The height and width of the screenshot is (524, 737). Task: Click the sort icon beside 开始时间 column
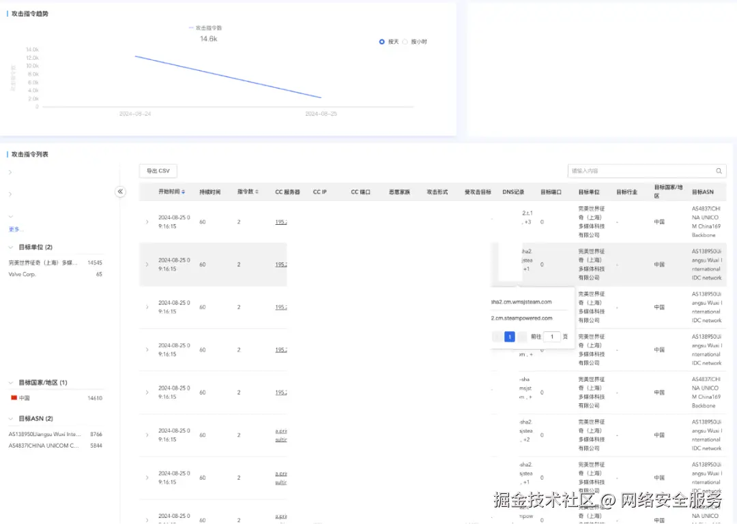pyautogui.click(x=182, y=191)
